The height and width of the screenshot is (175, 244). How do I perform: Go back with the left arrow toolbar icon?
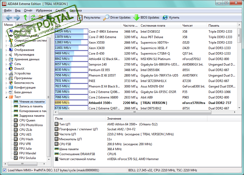click(9, 17)
